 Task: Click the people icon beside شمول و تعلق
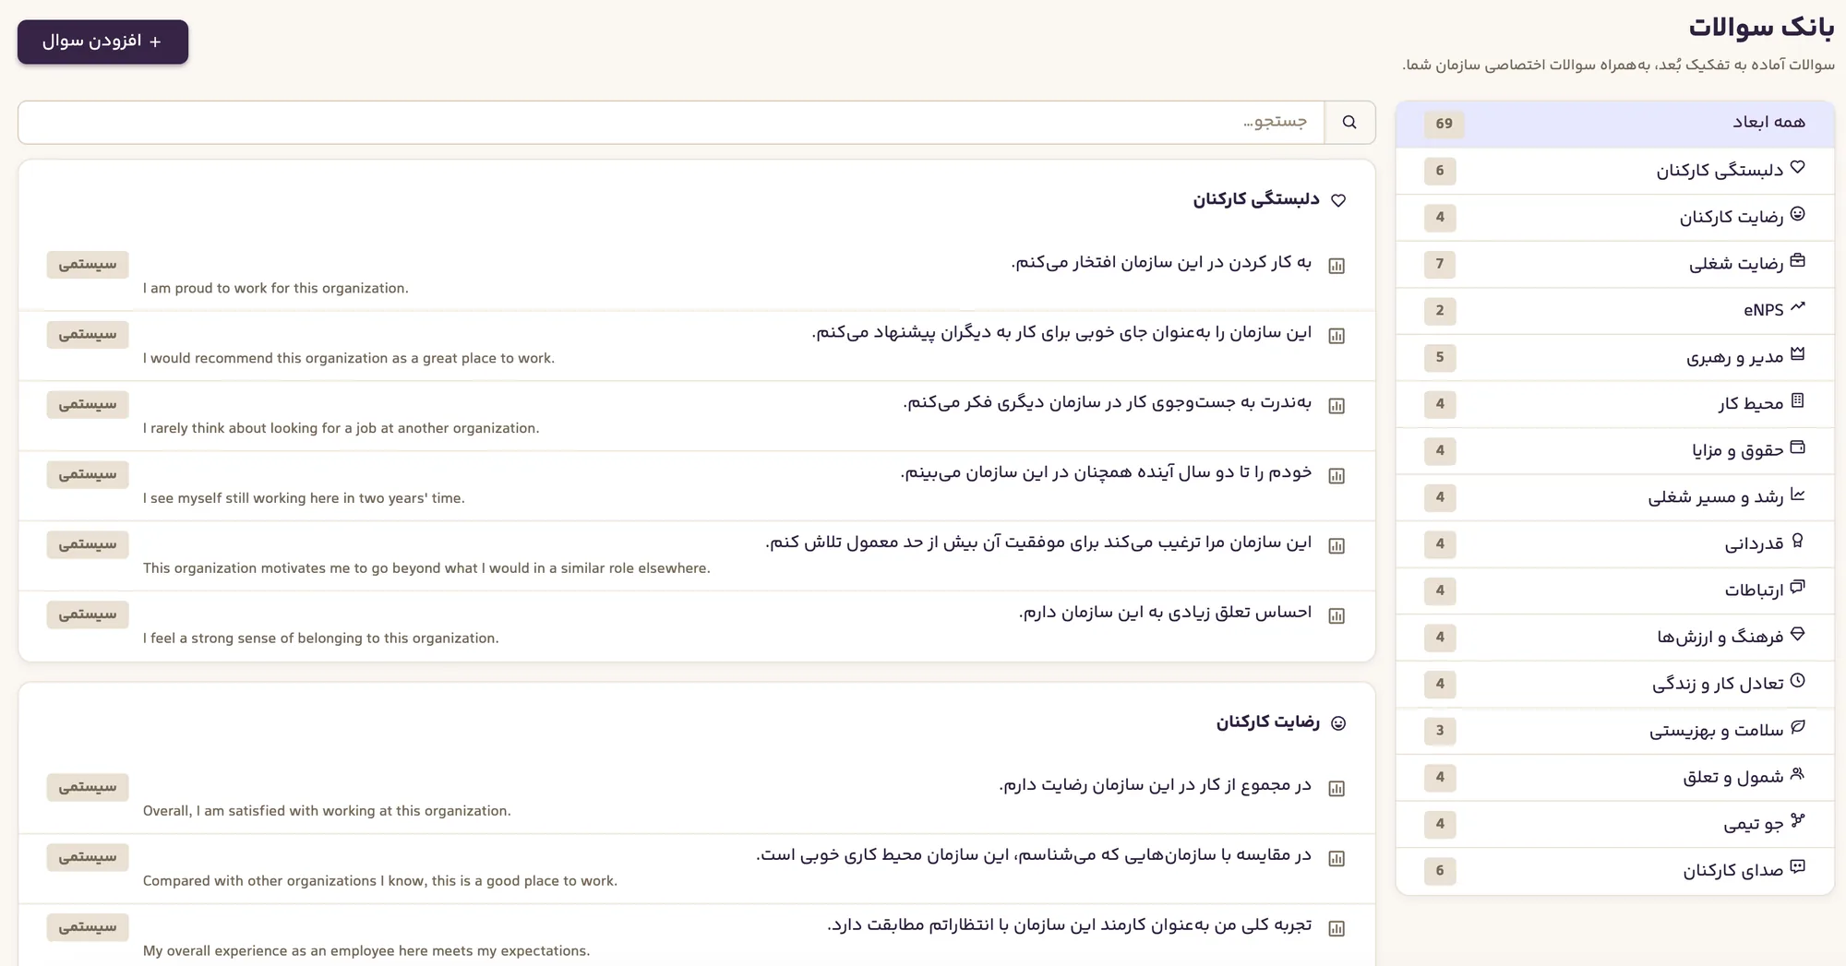coord(1797,775)
